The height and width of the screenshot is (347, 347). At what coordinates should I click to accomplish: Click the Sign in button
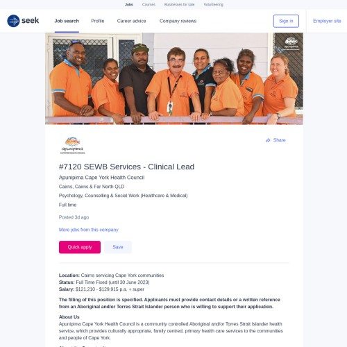pyautogui.click(x=286, y=21)
